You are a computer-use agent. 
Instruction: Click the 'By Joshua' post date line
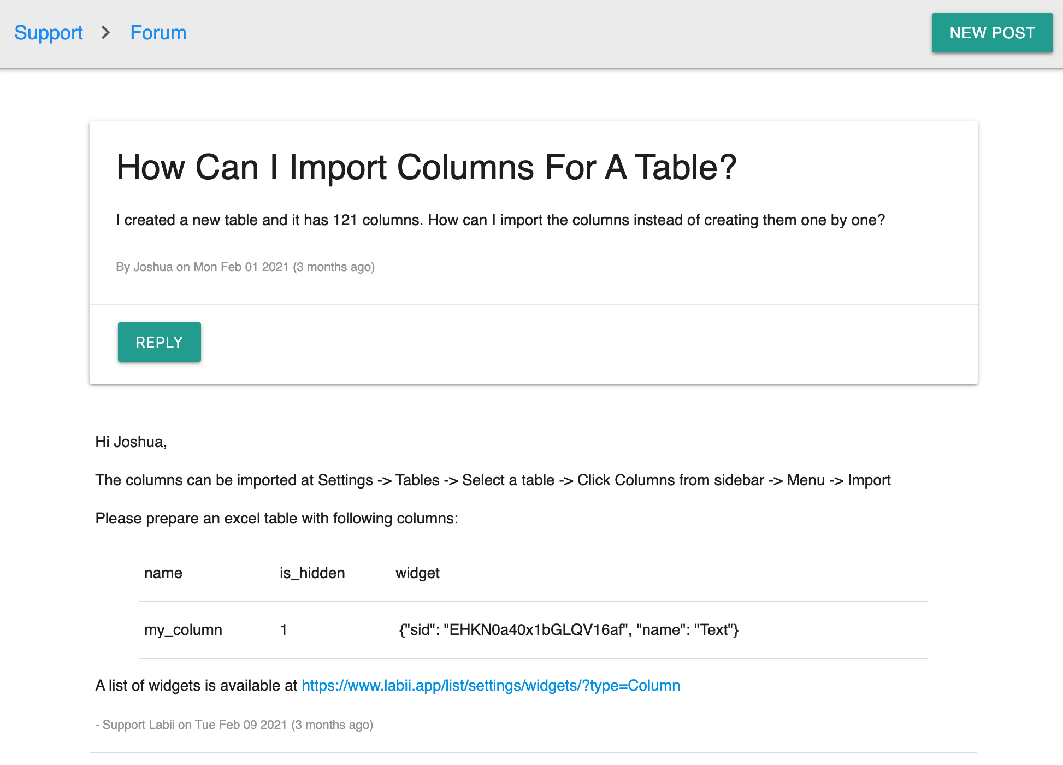tap(245, 267)
